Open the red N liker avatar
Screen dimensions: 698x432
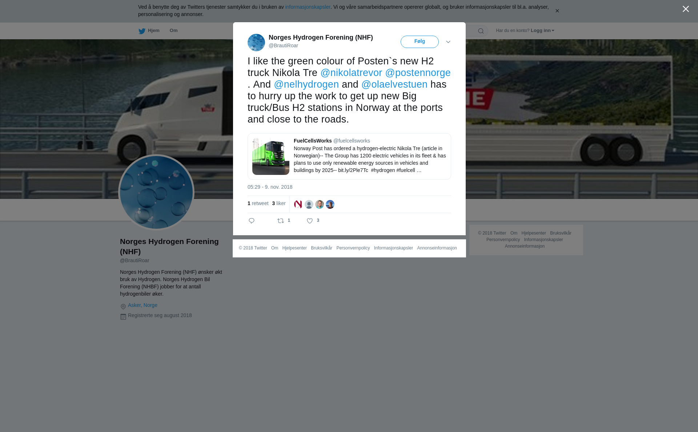tap(298, 204)
